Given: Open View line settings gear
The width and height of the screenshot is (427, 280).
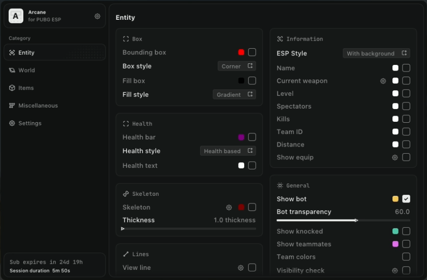Looking at the screenshot, I should pyautogui.click(x=241, y=268).
